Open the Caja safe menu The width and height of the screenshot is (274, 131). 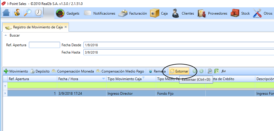tap(159, 13)
